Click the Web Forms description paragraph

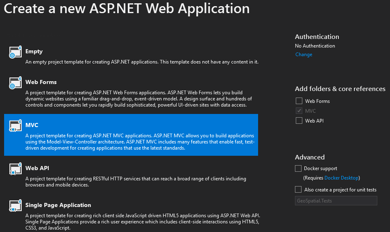(139, 99)
